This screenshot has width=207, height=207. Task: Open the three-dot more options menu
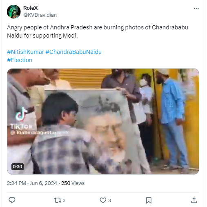coord(196,9)
